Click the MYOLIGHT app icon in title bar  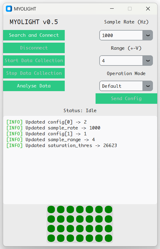tap(9, 9)
